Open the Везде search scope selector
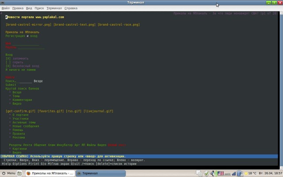Image resolution: width=283 pixels, height=177 pixels. pyautogui.click(x=38, y=81)
